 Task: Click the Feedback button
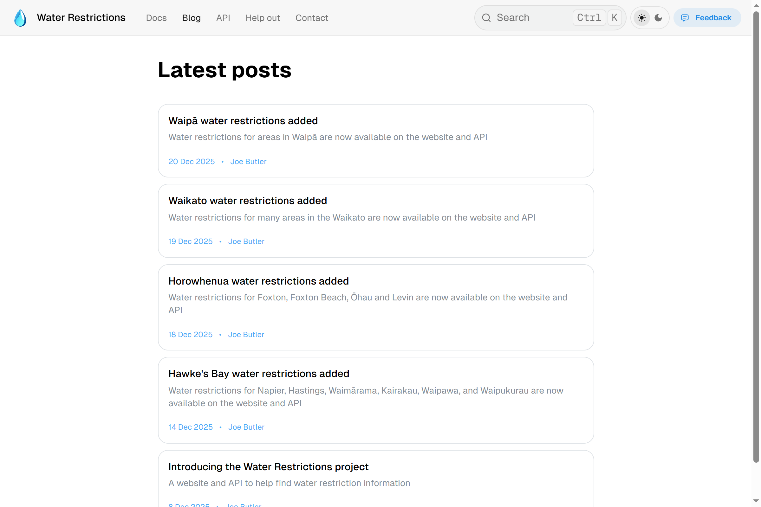[707, 18]
